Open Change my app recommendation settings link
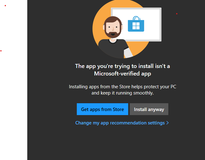Image resolution: width=205 pixels, height=160 pixels. (x=120, y=123)
